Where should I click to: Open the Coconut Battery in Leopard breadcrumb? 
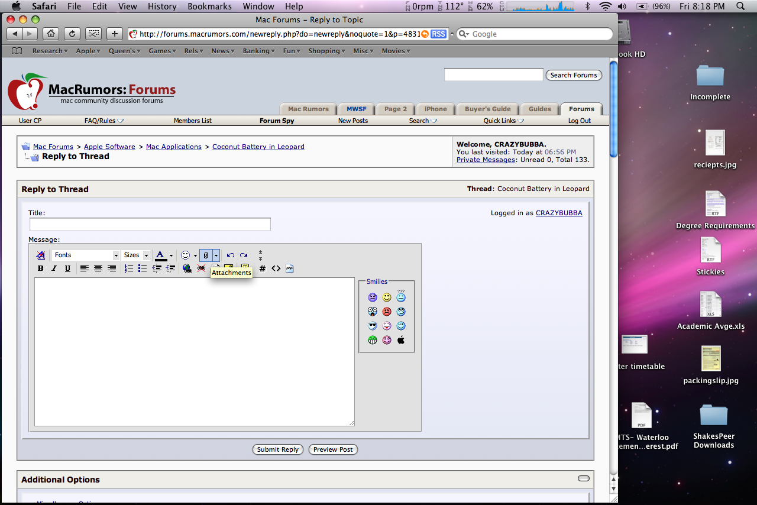(258, 147)
